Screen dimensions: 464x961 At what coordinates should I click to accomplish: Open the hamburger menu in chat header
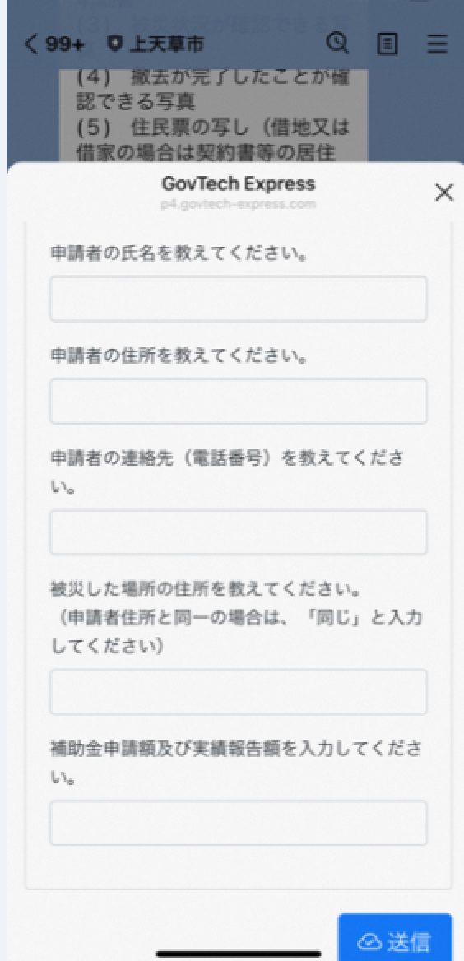coord(437,44)
